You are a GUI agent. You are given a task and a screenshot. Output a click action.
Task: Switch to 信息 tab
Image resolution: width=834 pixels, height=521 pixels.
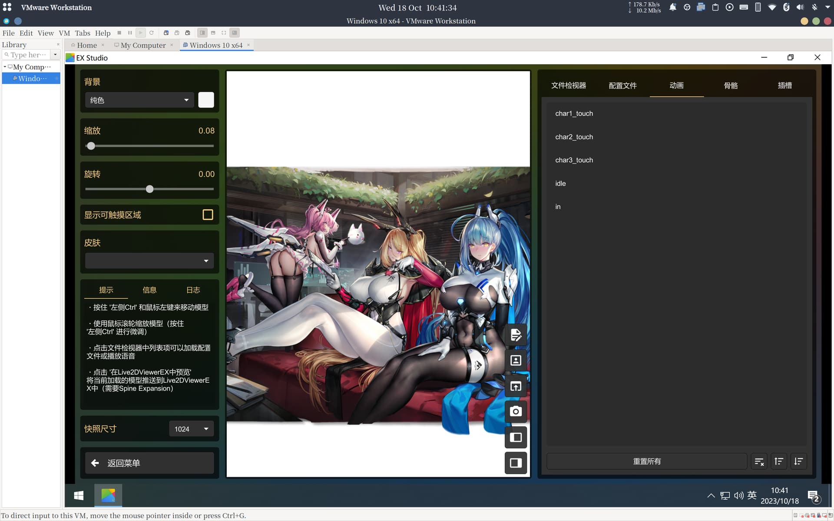[x=149, y=290]
